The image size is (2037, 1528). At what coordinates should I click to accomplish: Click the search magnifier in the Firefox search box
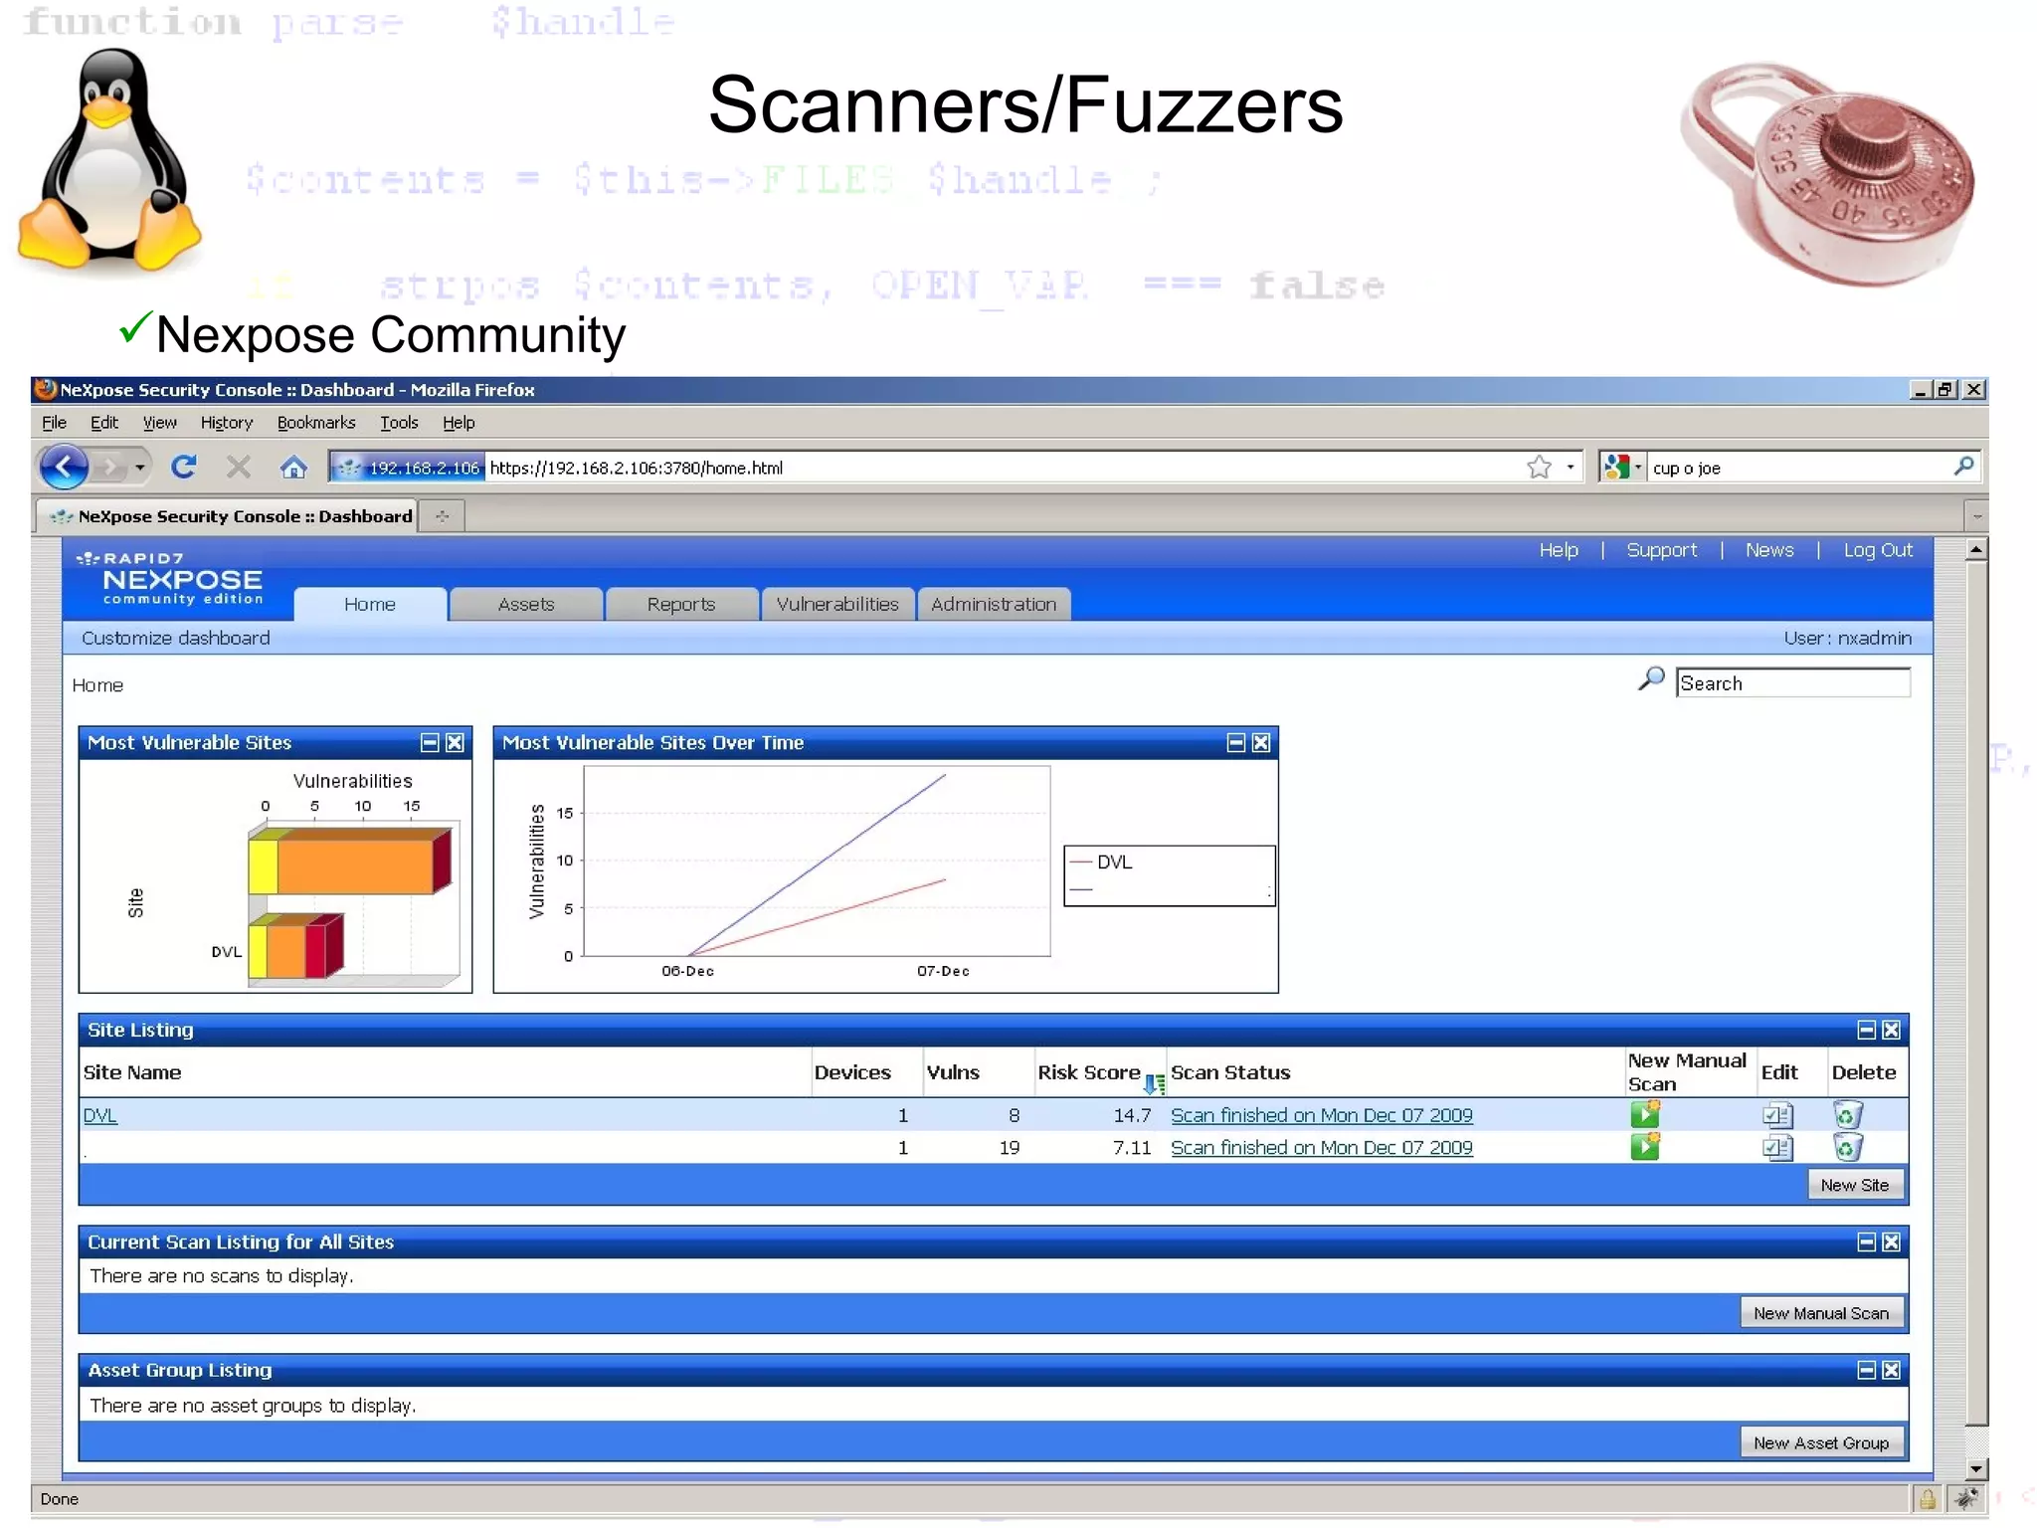tap(1963, 467)
